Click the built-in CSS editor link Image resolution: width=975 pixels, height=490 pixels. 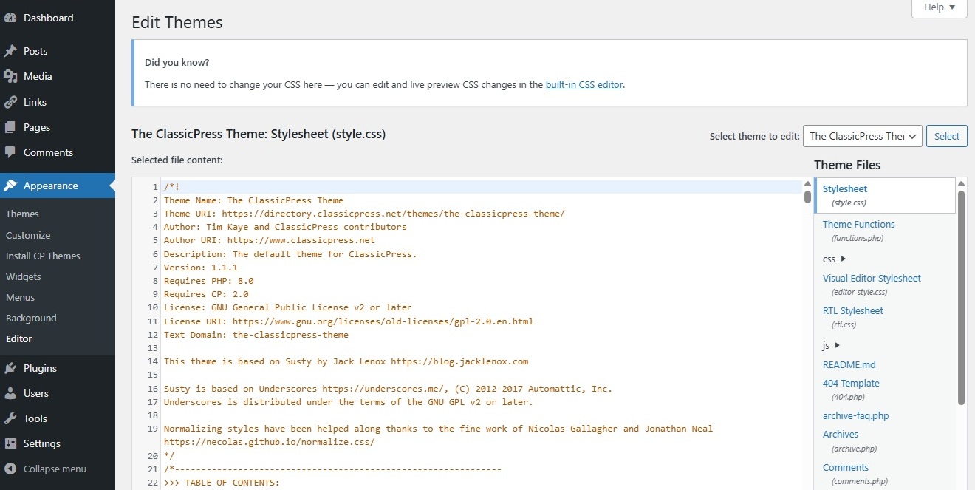click(584, 85)
